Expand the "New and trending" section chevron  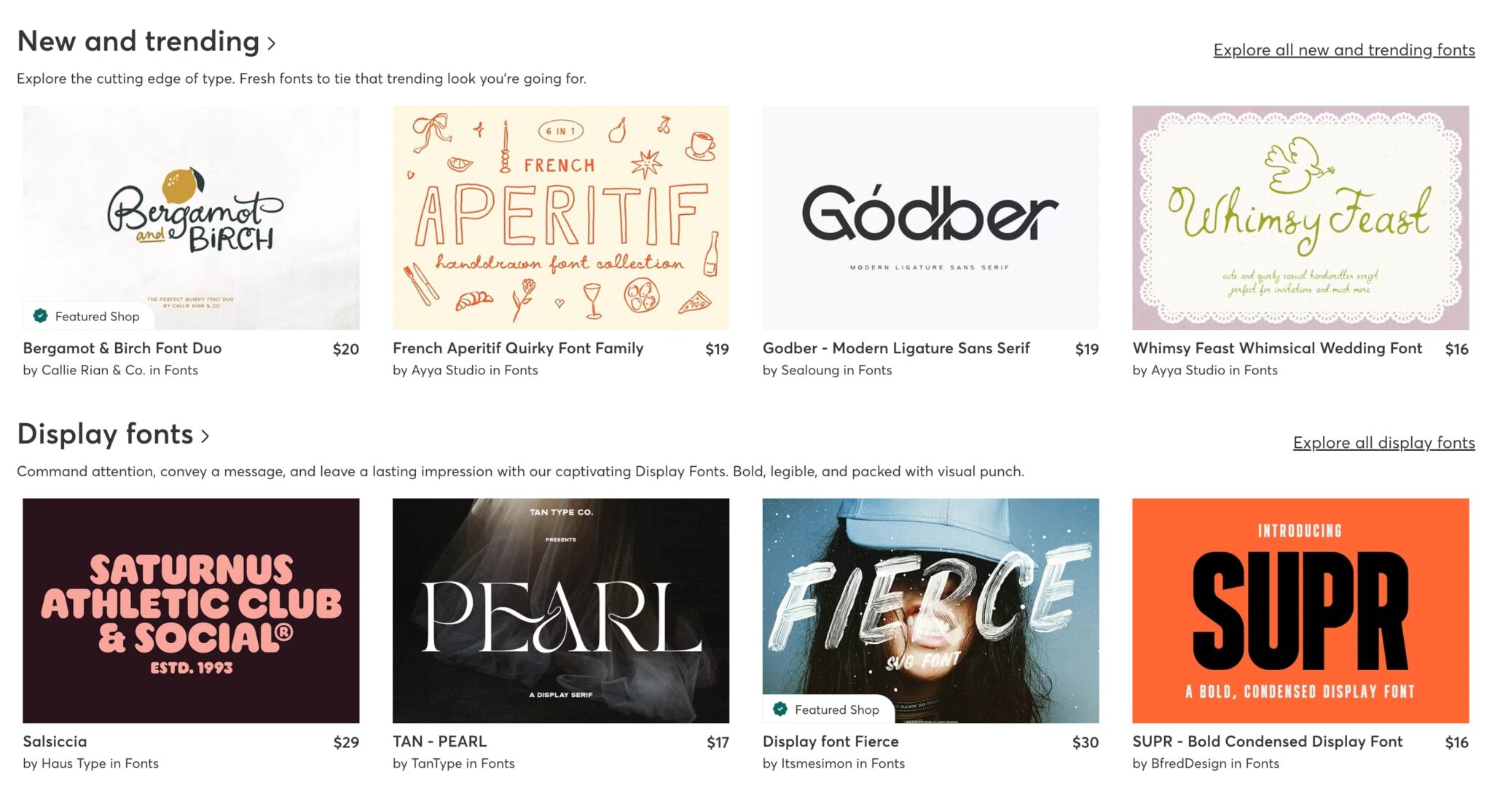(272, 42)
